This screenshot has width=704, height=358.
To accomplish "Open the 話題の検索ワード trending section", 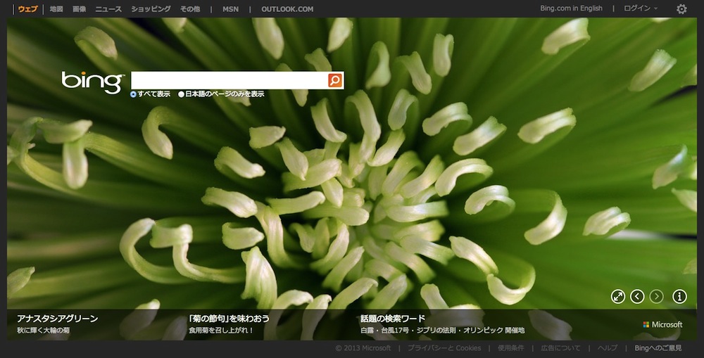I will [393, 319].
